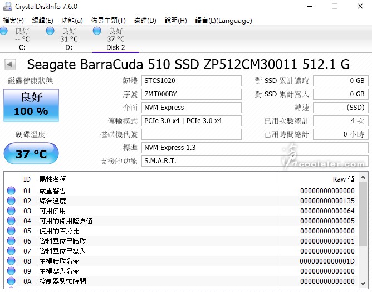The width and height of the screenshot is (372, 292).
Task: Click status orb for attribute 08 主機讀取命令
Action: click(x=11, y=261)
